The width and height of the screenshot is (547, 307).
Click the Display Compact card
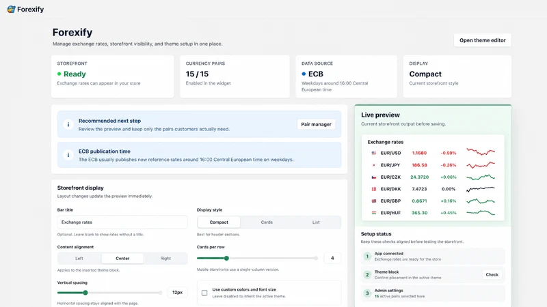tap(457, 76)
